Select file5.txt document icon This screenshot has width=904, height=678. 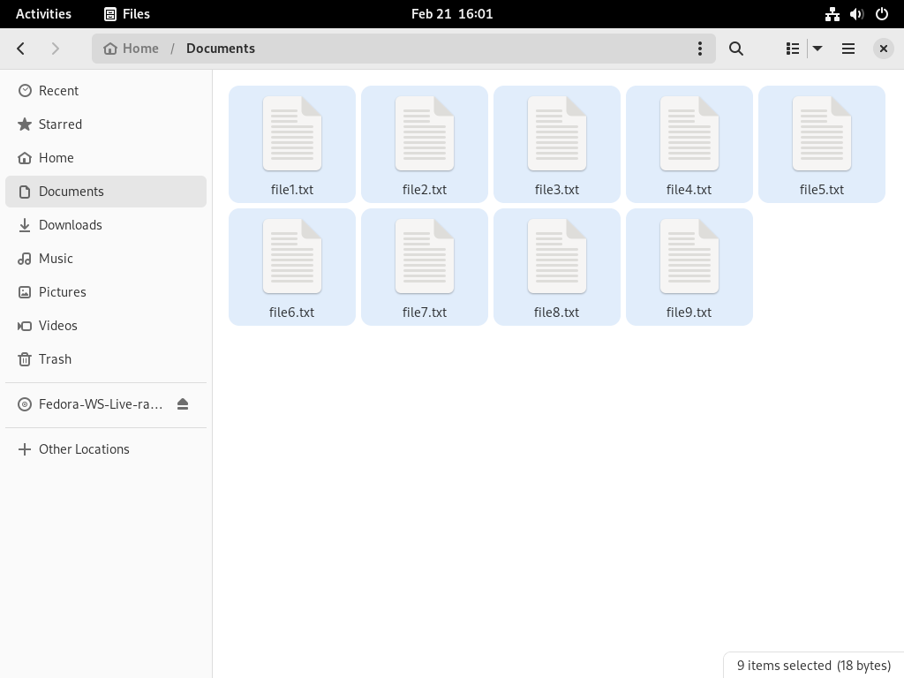(x=822, y=134)
